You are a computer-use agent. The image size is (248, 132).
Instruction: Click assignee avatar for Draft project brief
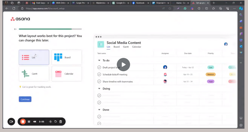[x=165, y=67]
